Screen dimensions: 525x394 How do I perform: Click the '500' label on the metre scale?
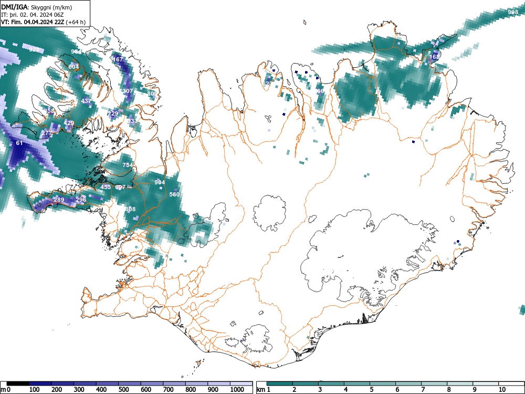coord(123,390)
